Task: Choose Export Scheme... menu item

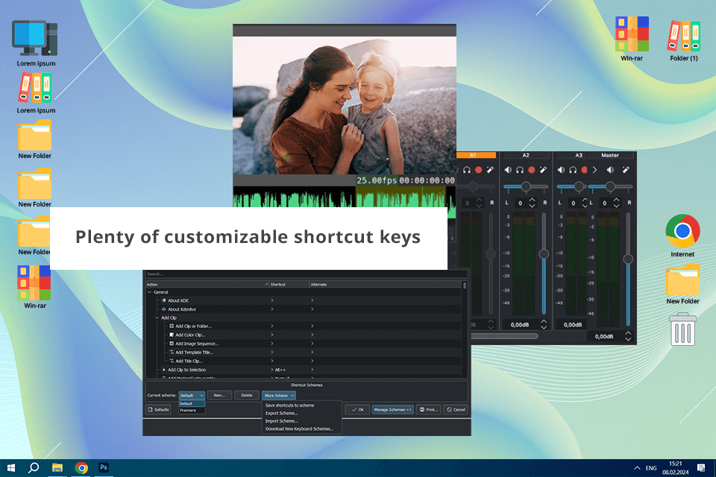Action: point(282,413)
